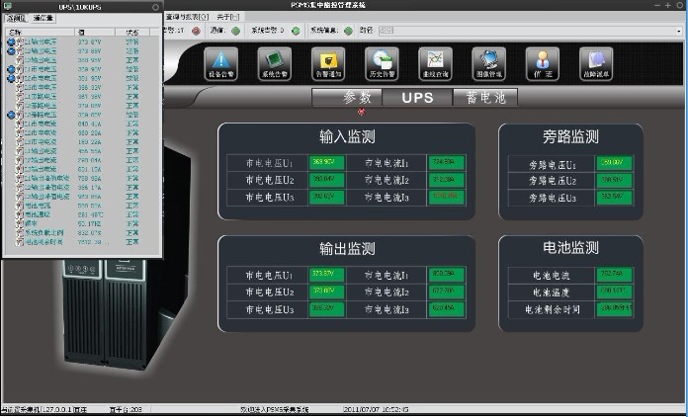Click the 状态 column header
This screenshot has width=688, height=417.
131,32
